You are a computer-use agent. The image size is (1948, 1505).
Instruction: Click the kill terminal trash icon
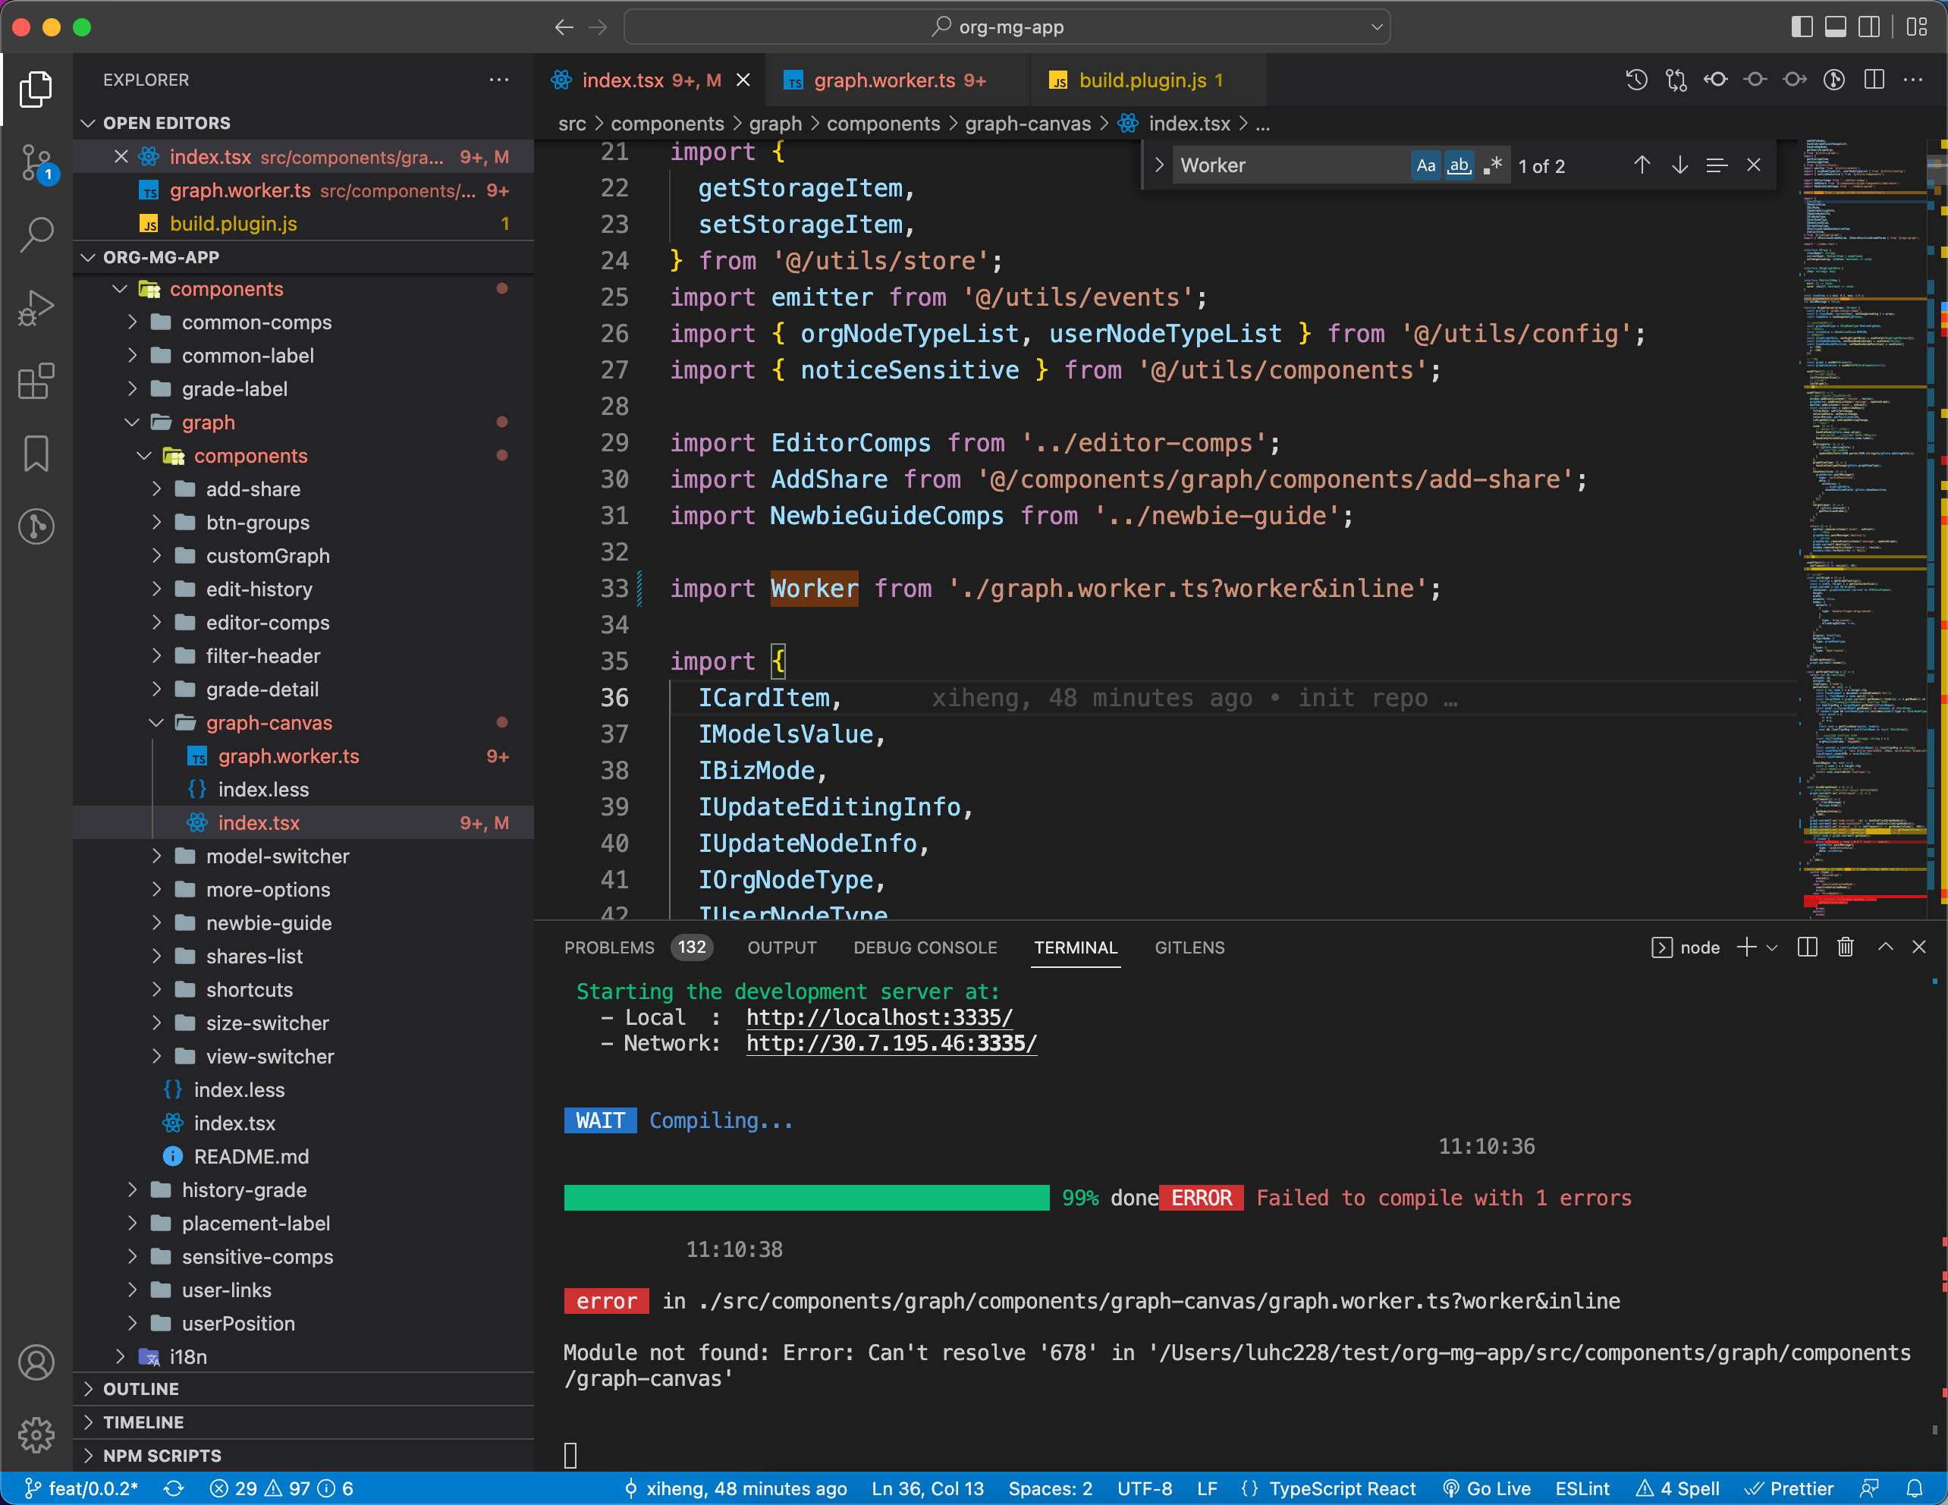[1846, 947]
